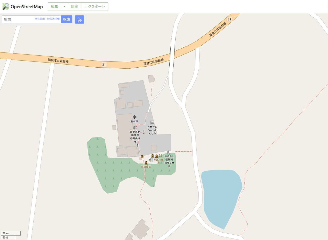Click the OpenStreetMap magnifier logo

6,7
